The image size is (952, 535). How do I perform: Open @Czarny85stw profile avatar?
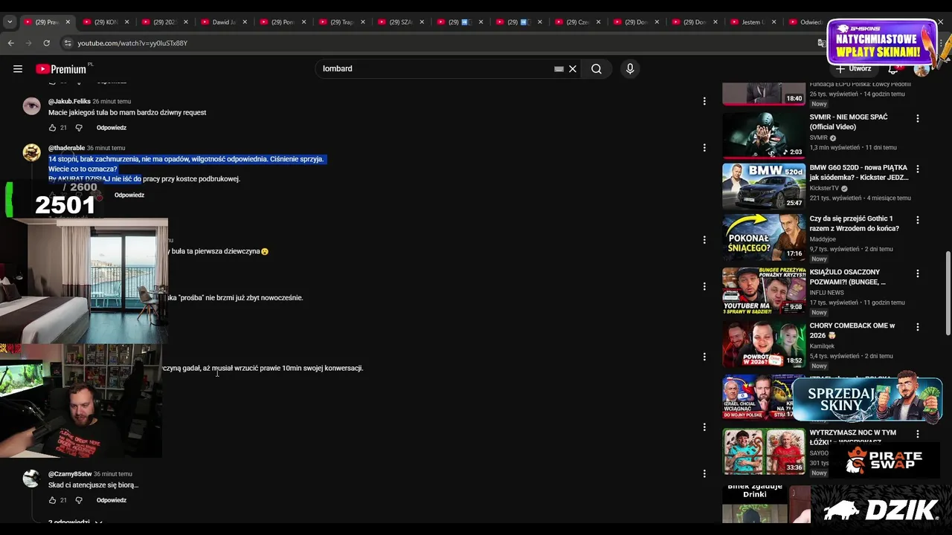[x=31, y=479]
